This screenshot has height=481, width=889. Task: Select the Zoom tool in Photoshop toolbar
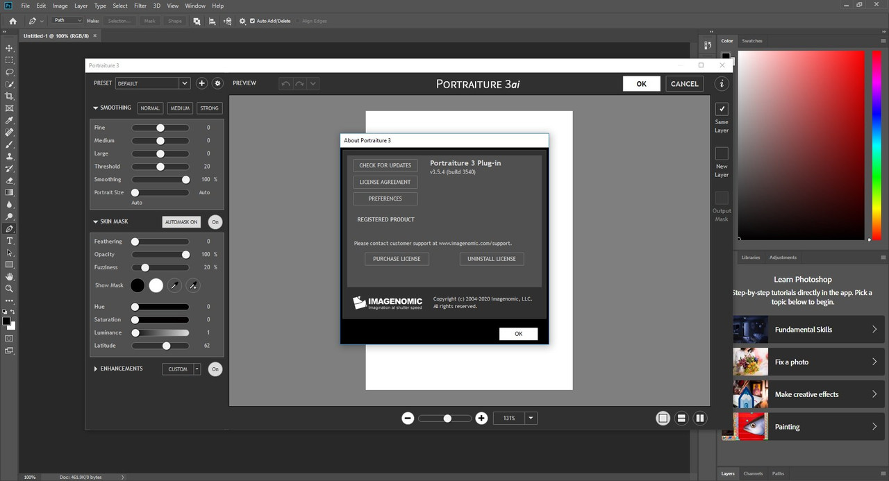coord(9,289)
